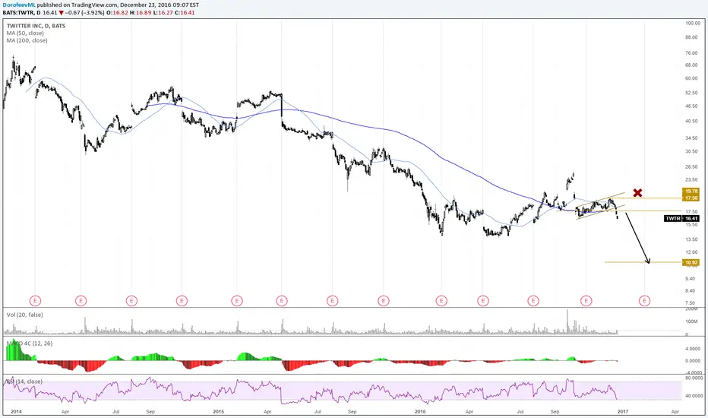This screenshot has width=708, height=418.
Task: Open the DorofeevML author profile link
Action: (20, 5)
